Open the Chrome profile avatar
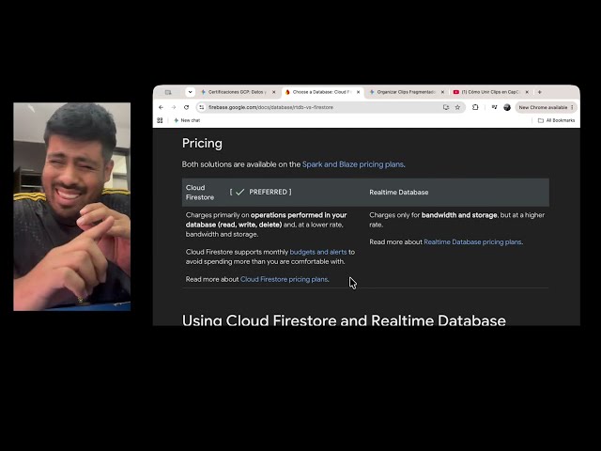601x451 pixels. point(507,107)
